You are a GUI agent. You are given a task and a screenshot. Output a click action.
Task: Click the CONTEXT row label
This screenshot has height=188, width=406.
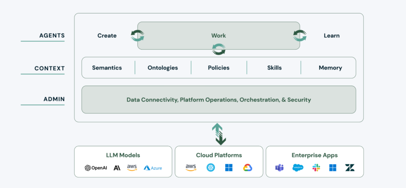point(50,68)
